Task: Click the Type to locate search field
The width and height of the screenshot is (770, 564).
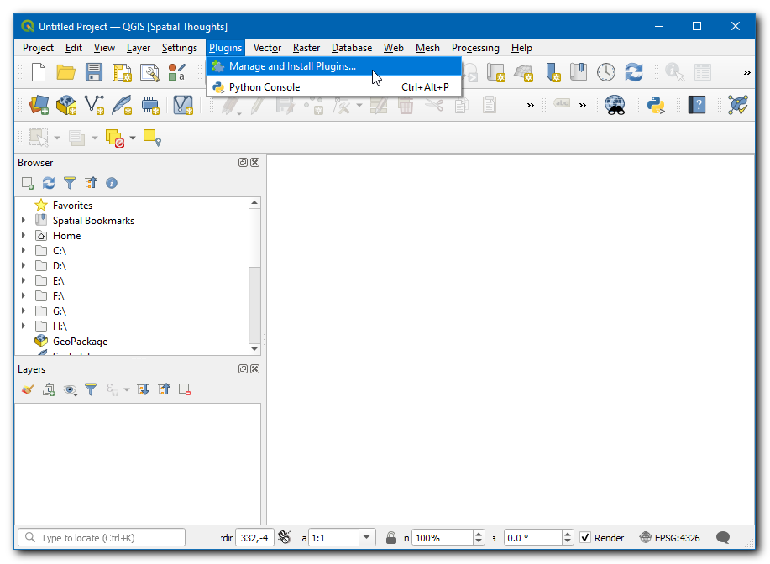Action: click(101, 538)
